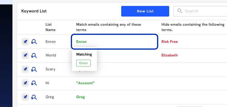
Task: Edit the World keyword list
Action: (x=25, y=56)
